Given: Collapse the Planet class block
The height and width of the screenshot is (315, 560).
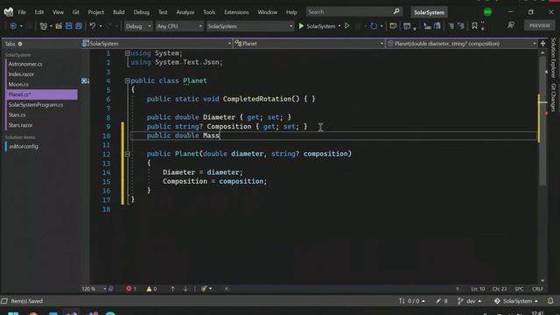Looking at the screenshot, I should 127,80.
